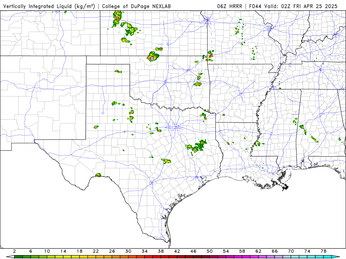346x259 pixels.
Task: Click the legend value '38'
Action: pos(161,251)
